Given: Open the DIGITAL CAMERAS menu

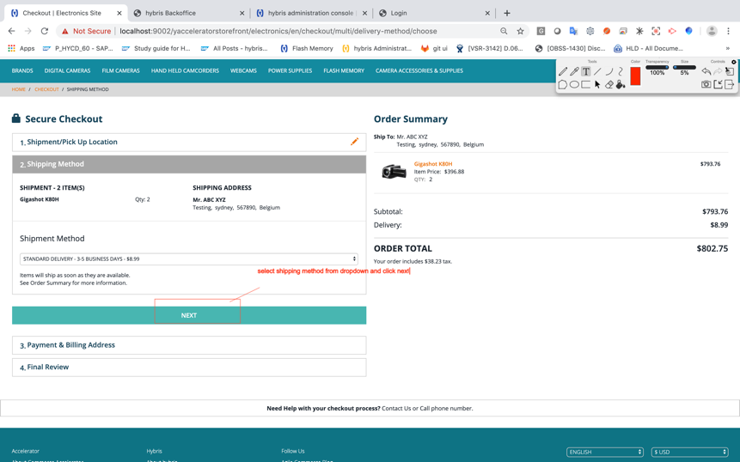Looking at the screenshot, I should pos(67,70).
